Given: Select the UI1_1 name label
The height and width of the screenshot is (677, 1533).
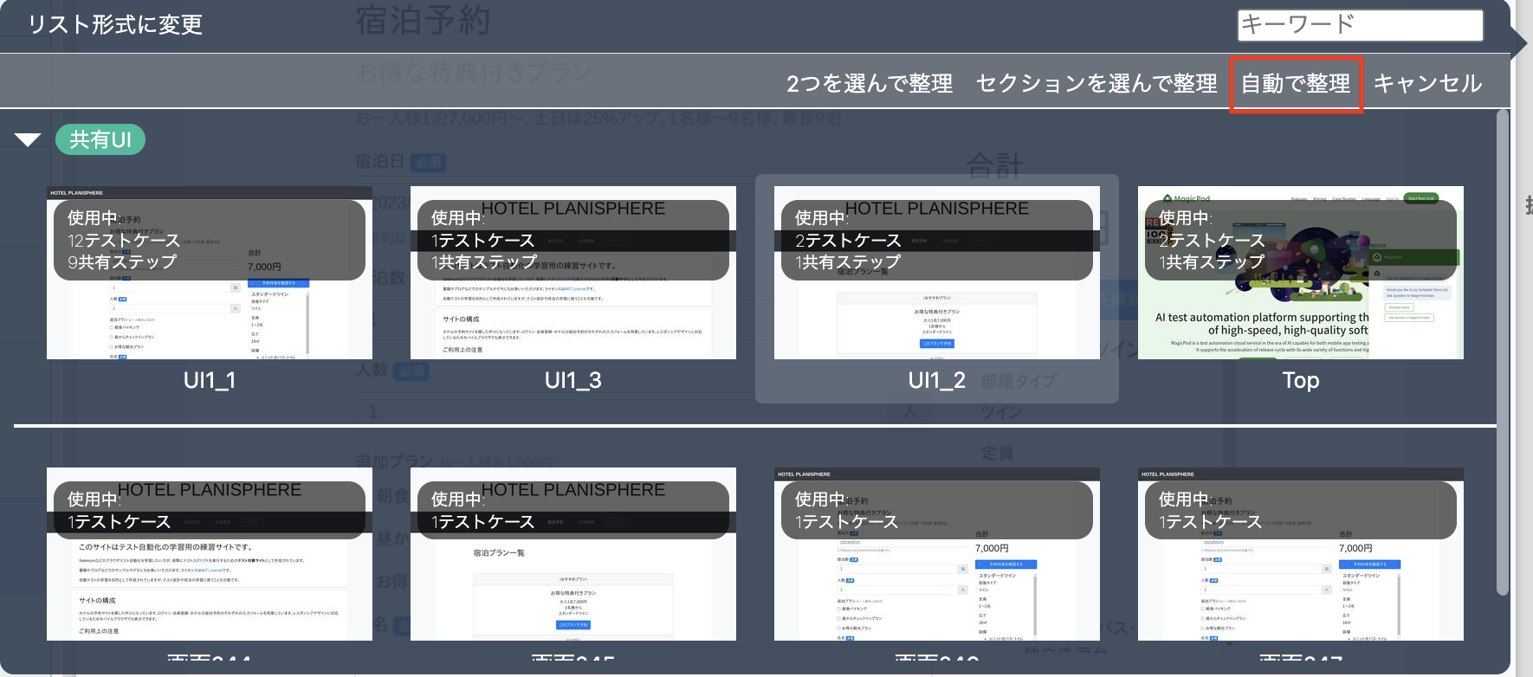Looking at the screenshot, I should click(x=210, y=380).
